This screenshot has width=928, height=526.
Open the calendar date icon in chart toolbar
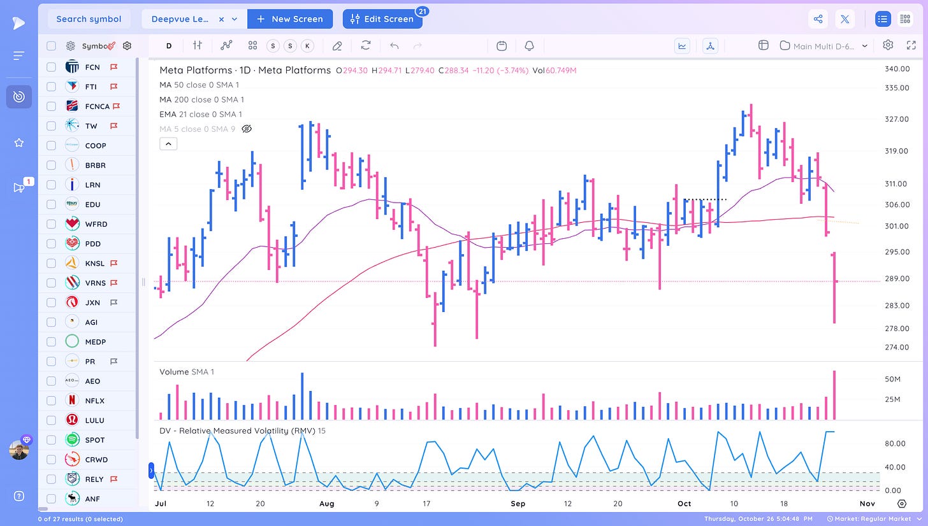coord(502,45)
